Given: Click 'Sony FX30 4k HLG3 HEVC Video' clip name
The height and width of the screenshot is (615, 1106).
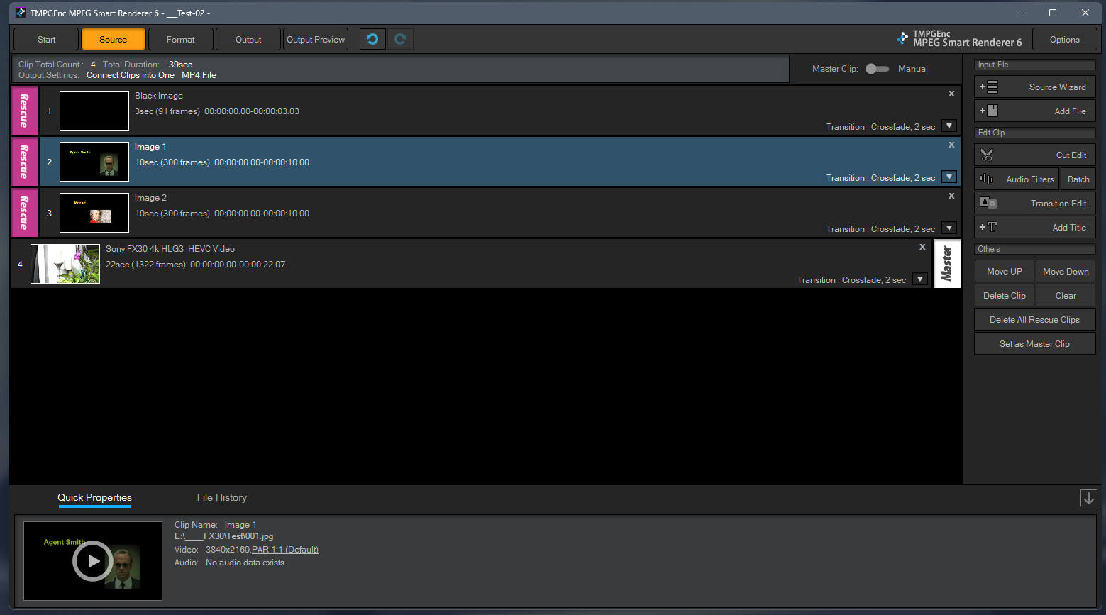Looking at the screenshot, I should pyautogui.click(x=170, y=249).
